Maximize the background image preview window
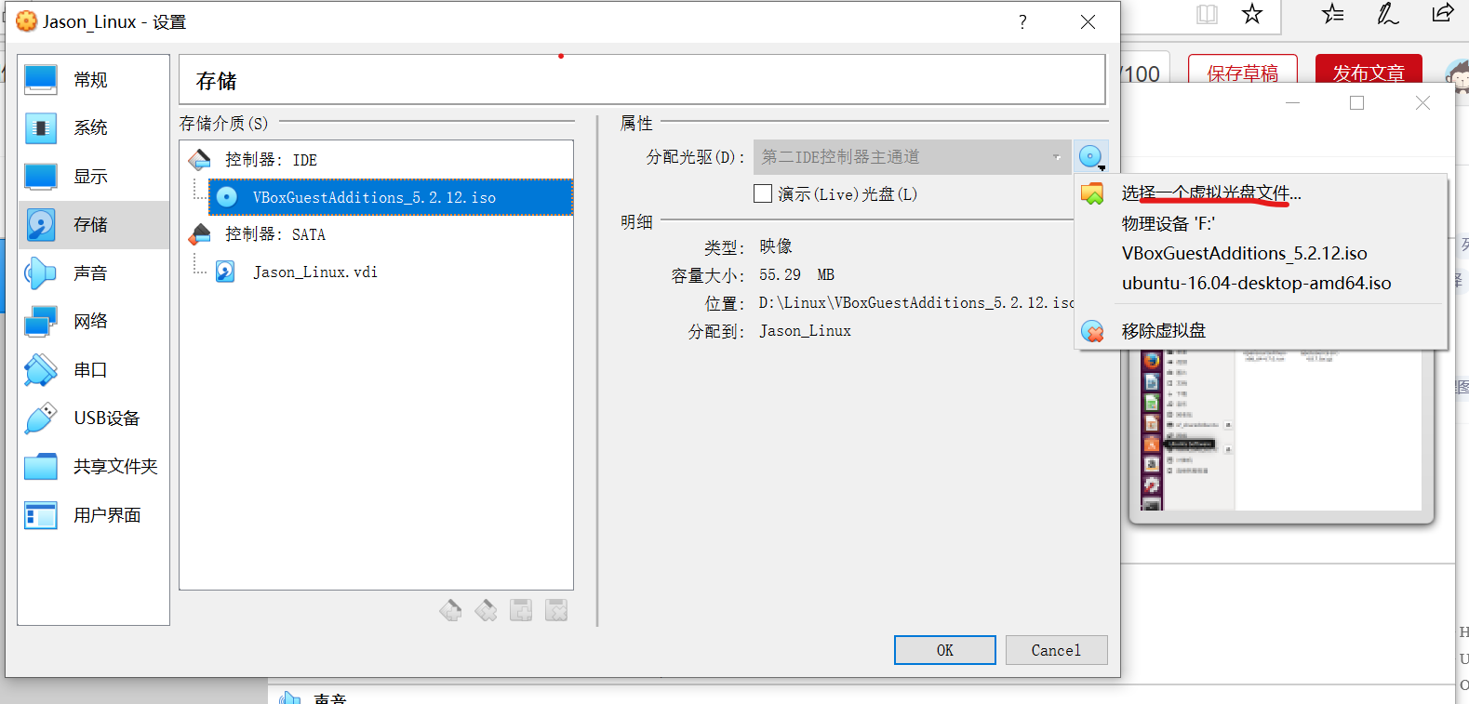The height and width of the screenshot is (704, 1469). [x=1357, y=103]
